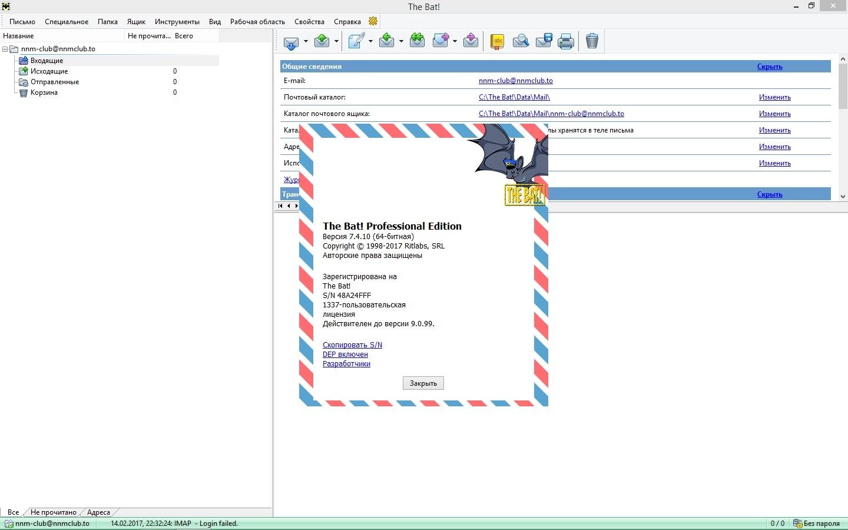This screenshot has width=848, height=530.
Task: Hide the Транспорт section via Скрыть
Action: (x=770, y=194)
